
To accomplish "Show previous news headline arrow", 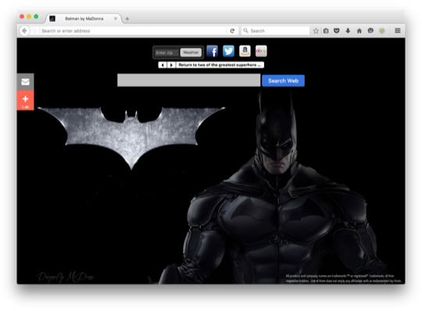I will [x=163, y=65].
